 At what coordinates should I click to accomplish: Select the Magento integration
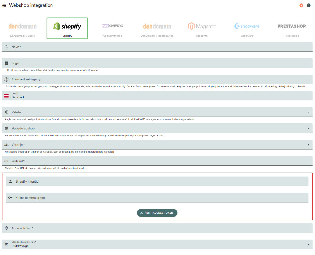pyautogui.click(x=202, y=28)
